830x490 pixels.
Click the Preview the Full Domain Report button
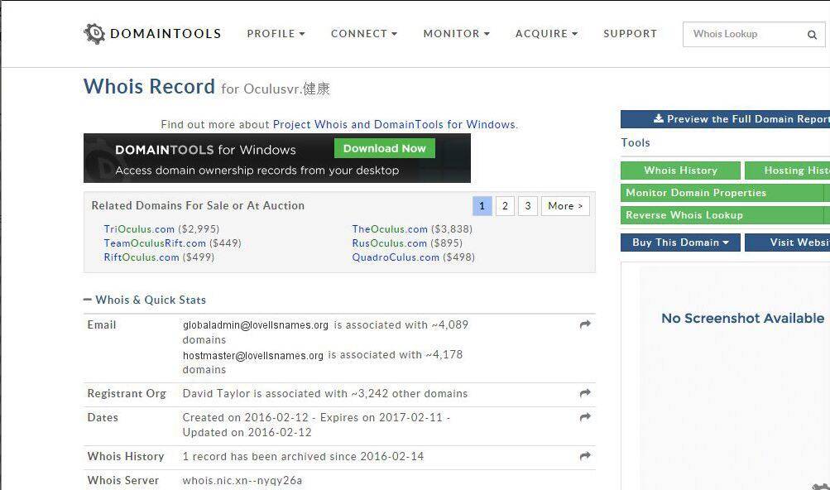725,119
